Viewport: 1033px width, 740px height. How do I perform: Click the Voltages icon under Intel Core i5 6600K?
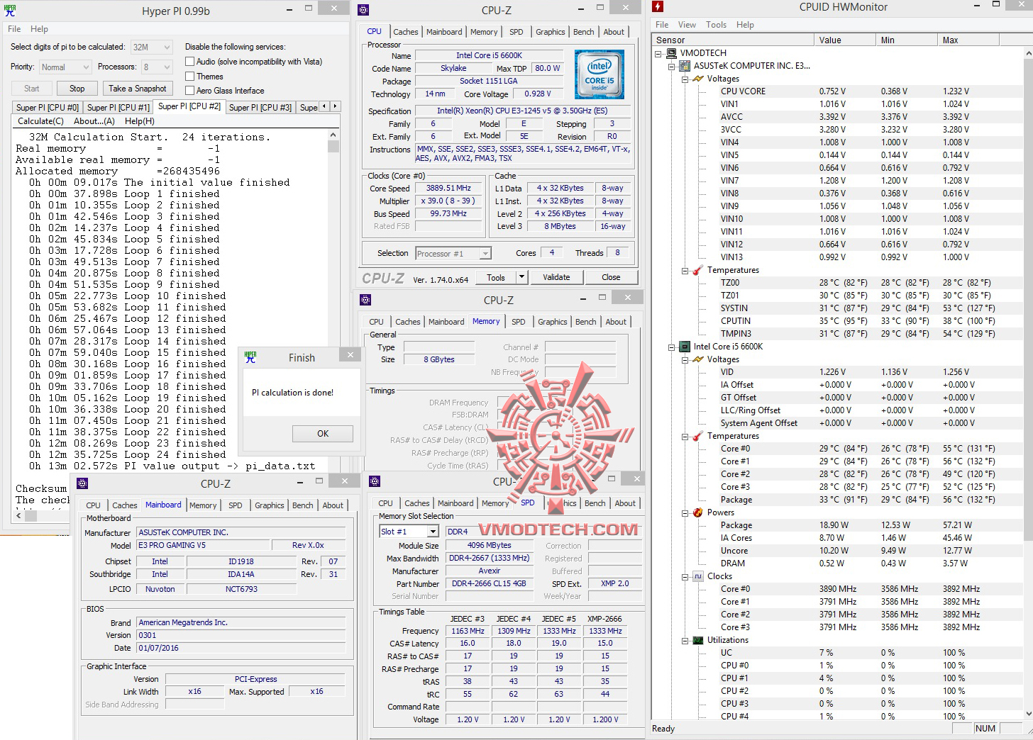[698, 359]
